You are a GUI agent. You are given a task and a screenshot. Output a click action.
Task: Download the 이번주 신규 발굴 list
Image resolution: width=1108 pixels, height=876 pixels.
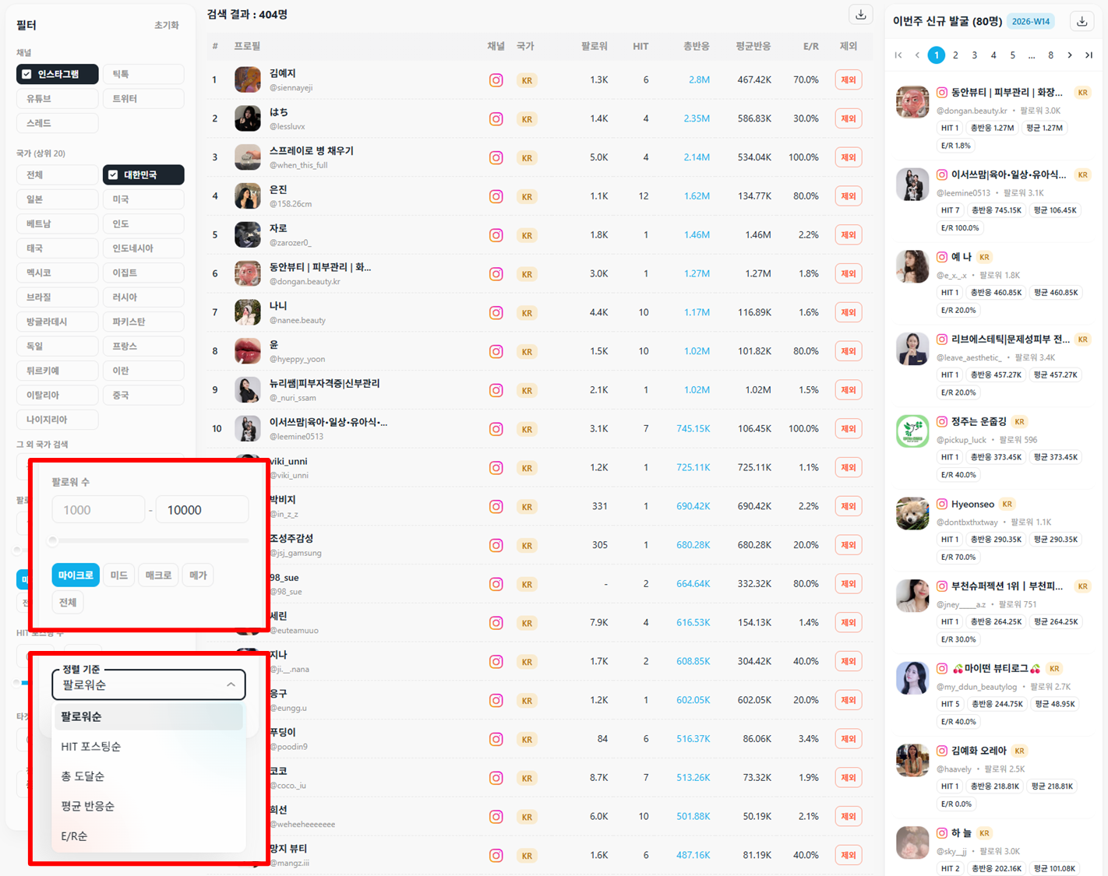[x=1082, y=22]
